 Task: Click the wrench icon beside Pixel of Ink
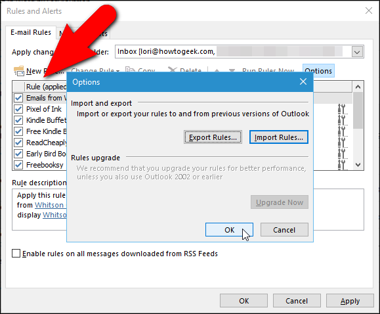[x=343, y=109]
